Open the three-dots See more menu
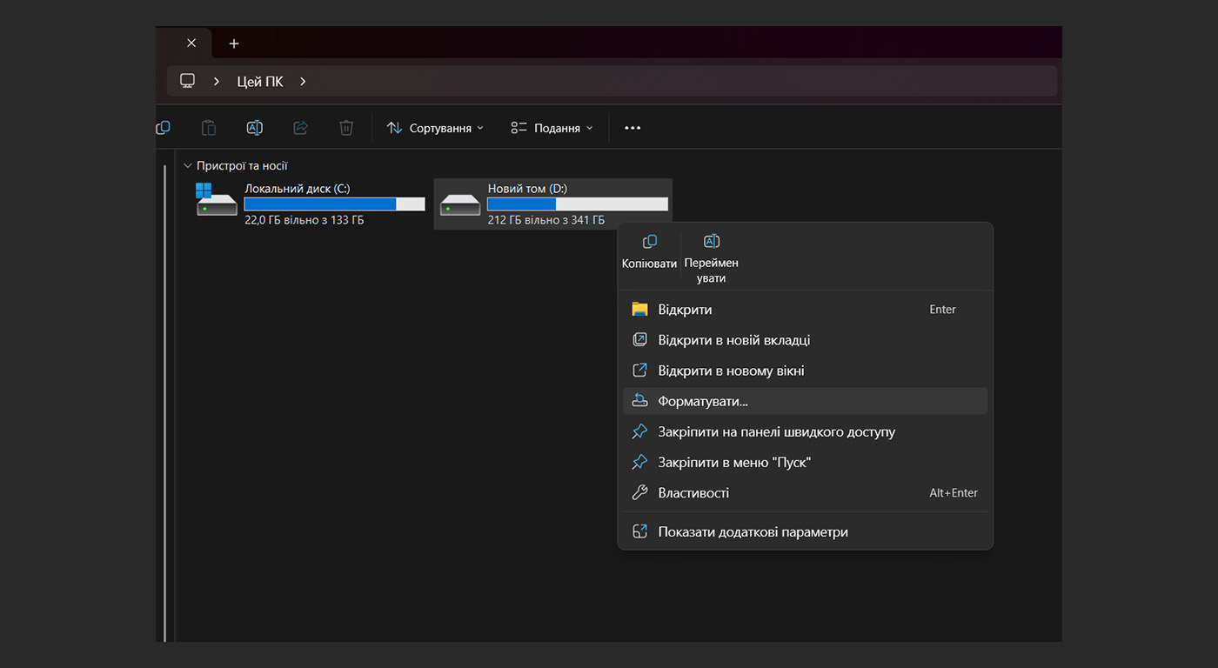The height and width of the screenshot is (668, 1218). [632, 128]
